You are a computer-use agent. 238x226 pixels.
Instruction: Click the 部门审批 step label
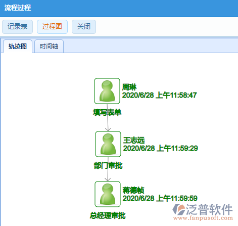coord(108,165)
